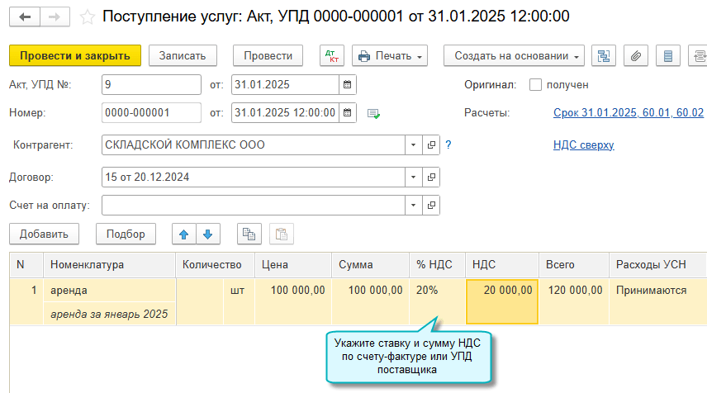Expand the Счет на оплату dropdown
707x393 pixels.
click(x=414, y=205)
